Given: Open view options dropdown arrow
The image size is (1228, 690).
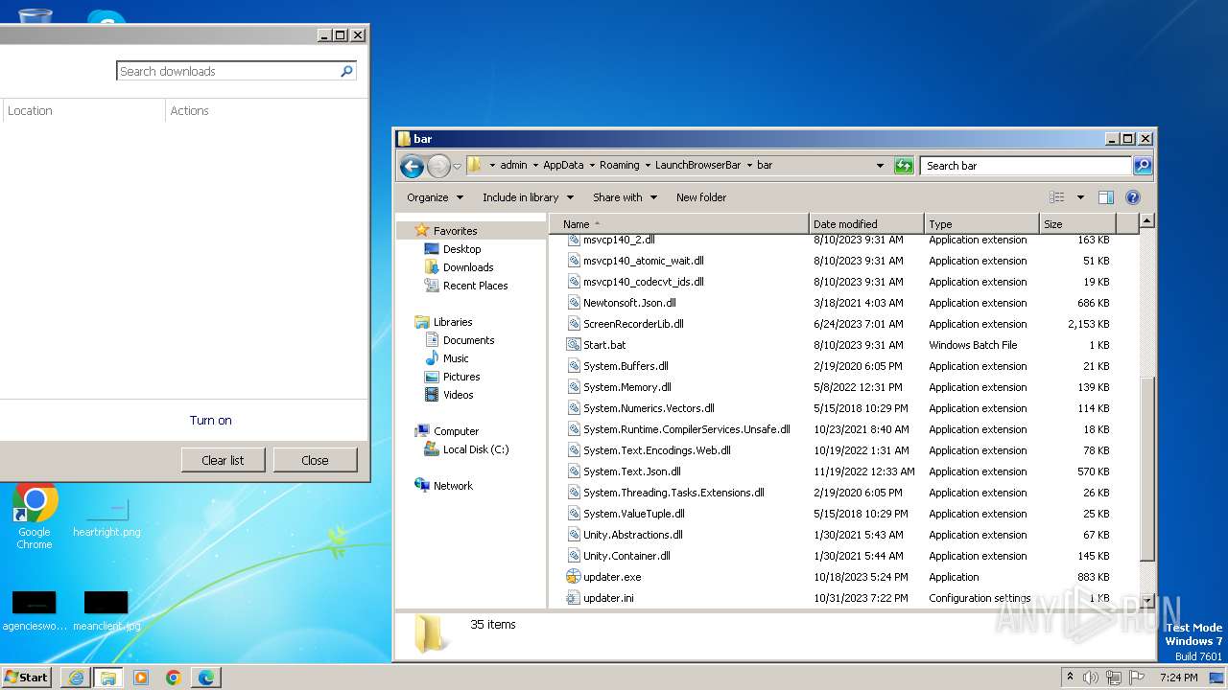Looking at the screenshot, I should click(1080, 197).
